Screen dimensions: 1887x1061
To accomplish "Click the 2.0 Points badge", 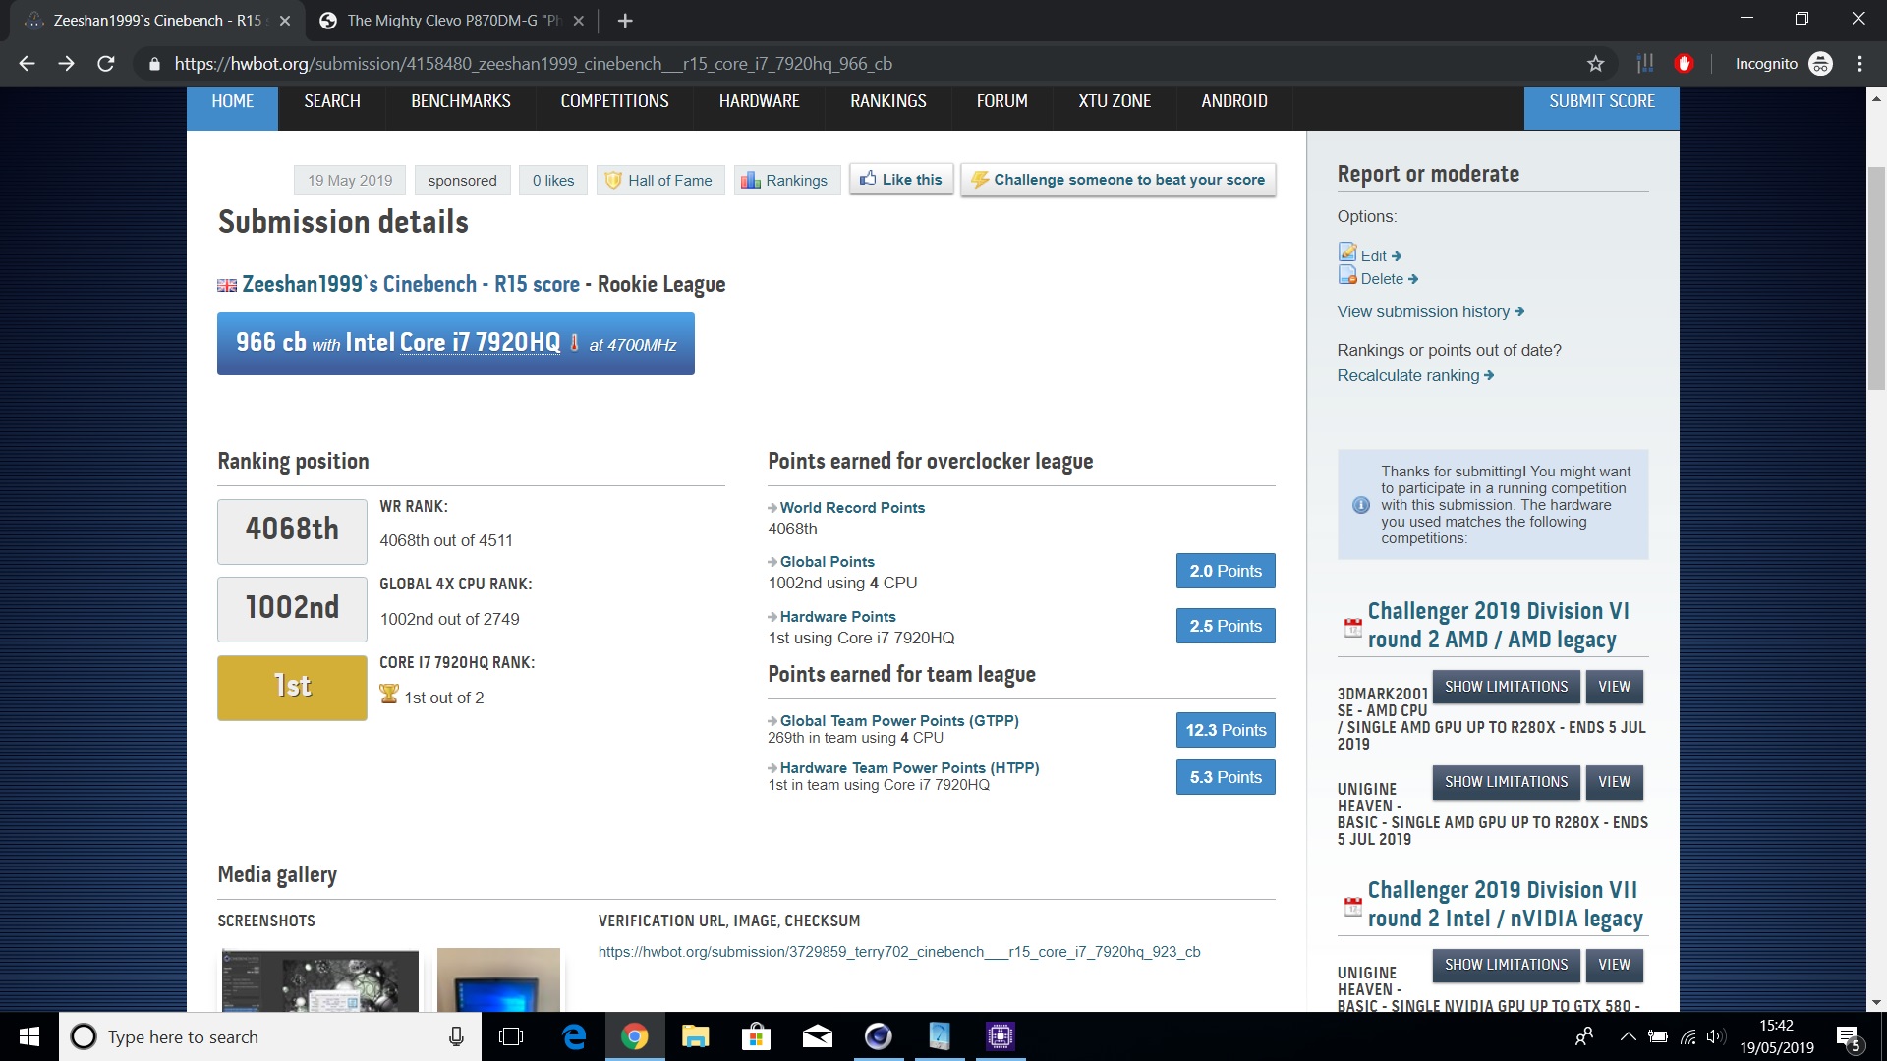I will (x=1226, y=571).
